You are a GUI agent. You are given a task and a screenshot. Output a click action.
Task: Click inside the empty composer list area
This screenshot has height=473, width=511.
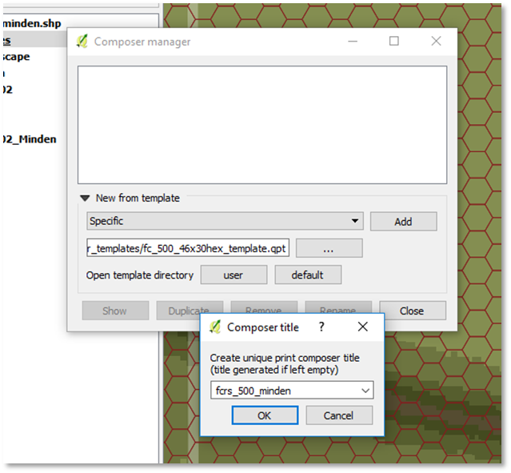(x=261, y=125)
